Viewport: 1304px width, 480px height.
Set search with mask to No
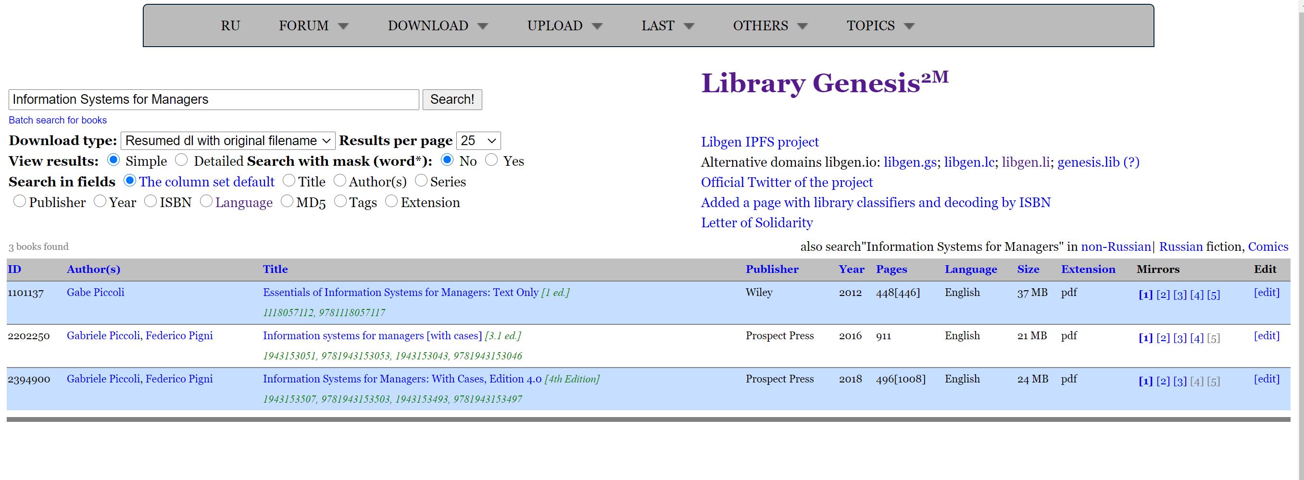click(447, 160)
